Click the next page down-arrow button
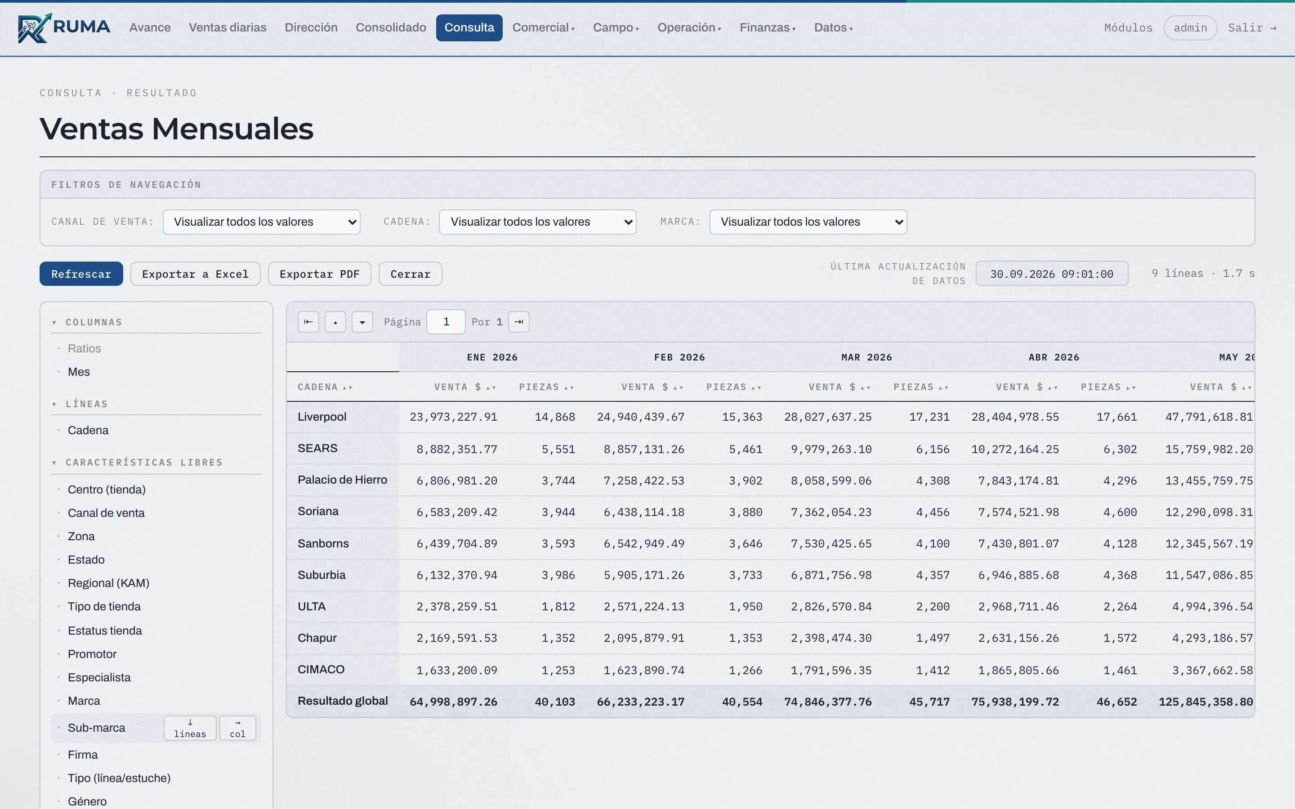This screenshot has width=1295, height=809. (x=362, y=322)
